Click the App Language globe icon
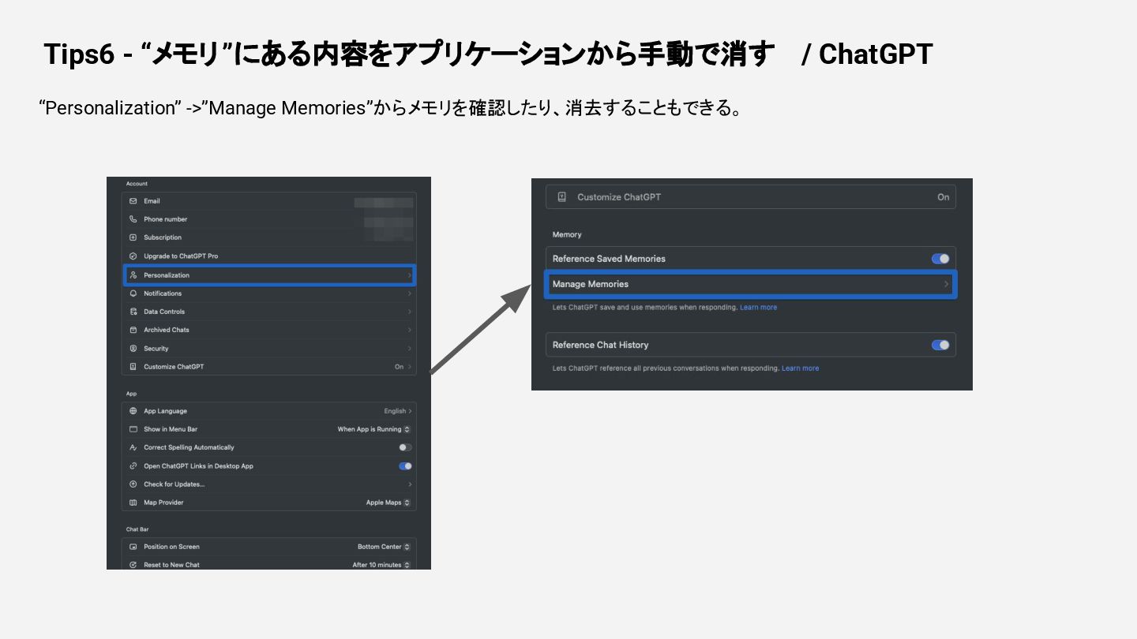Image resolution: width=1137 pixels, height=639 pixels. click(133, 411)
